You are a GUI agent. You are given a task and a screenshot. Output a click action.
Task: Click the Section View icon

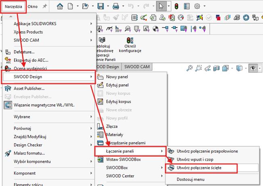tap(217, 68)
